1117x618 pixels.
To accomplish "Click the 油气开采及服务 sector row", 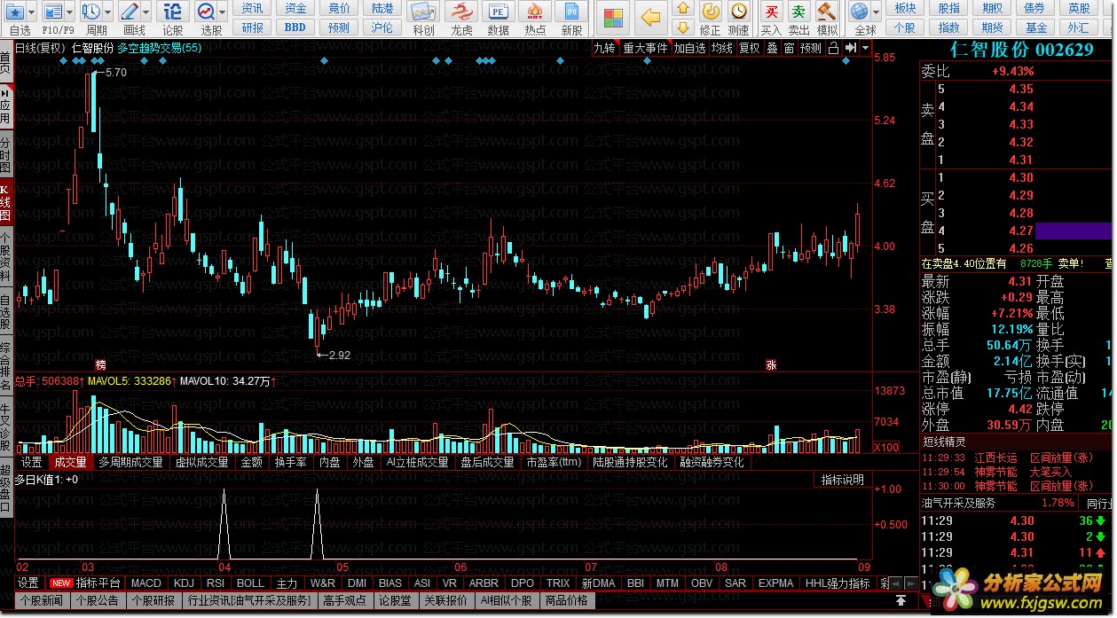I will 1017,503.
